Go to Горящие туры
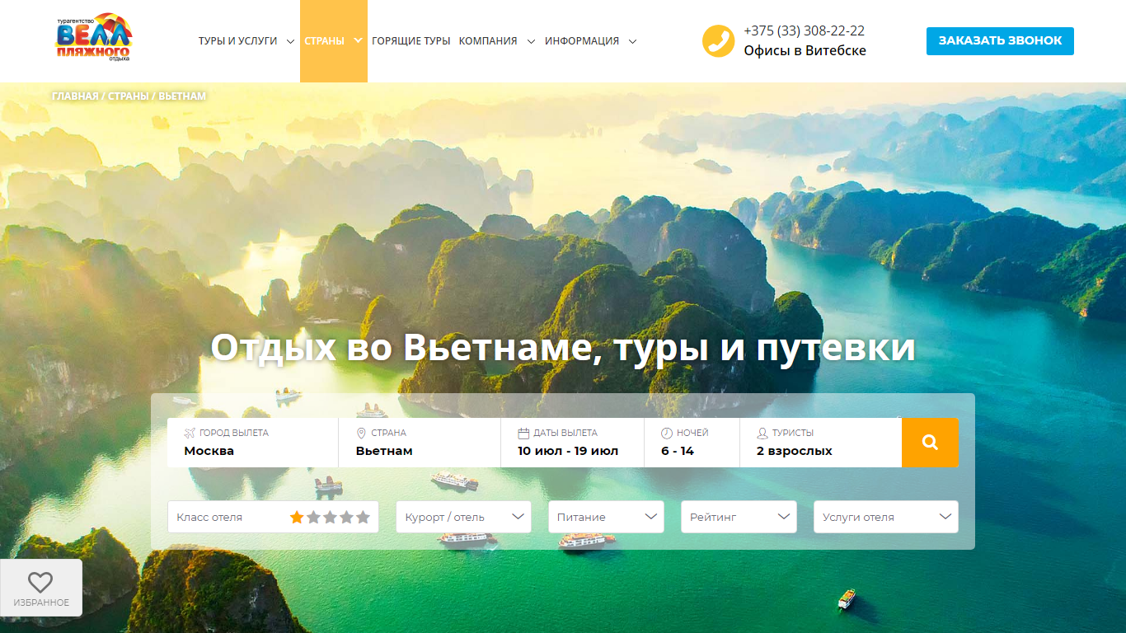Viewport: 1126px width, 633px height. [411, 41]
